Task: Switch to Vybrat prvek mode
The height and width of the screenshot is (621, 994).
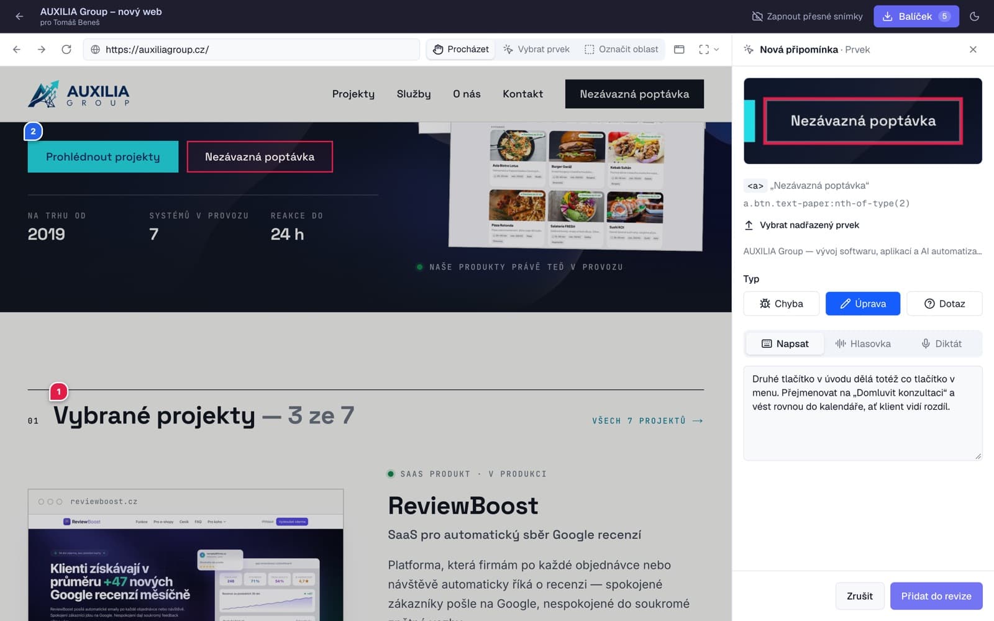Action: tap(536, 49)
